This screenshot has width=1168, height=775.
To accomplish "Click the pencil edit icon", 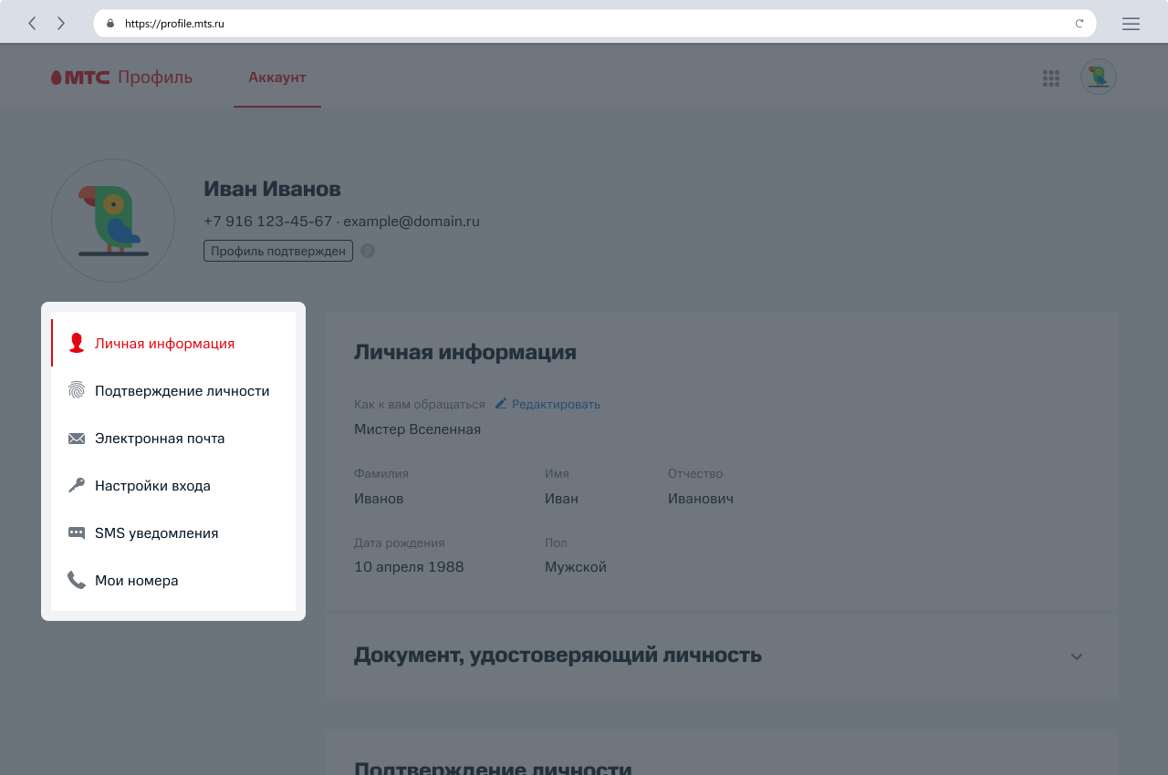I will 501,403.
